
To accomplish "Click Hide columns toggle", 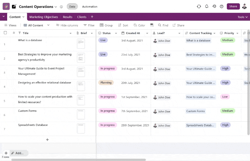I will (67, 25).
